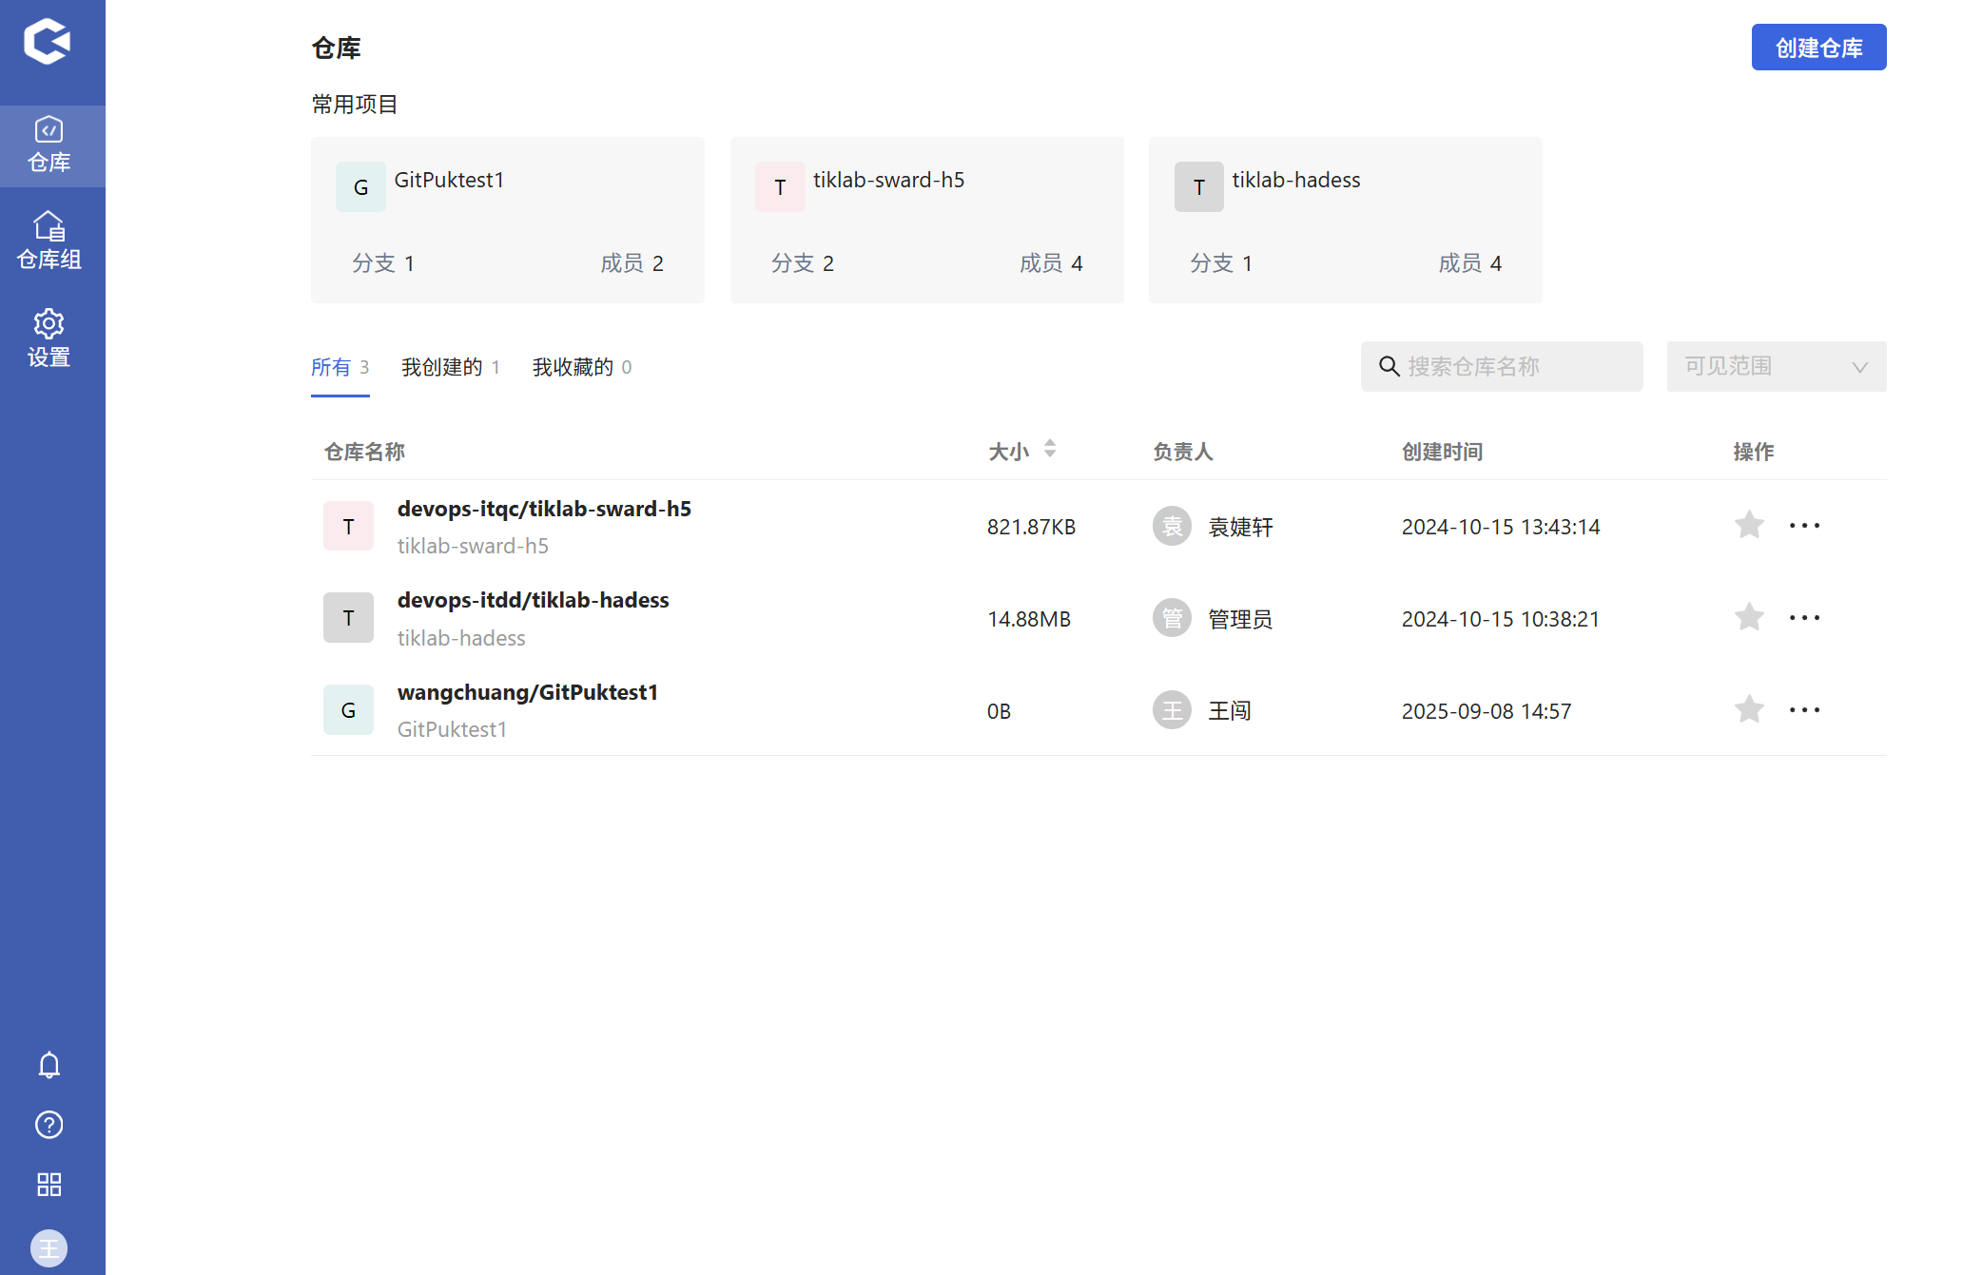Open more actions menu for GitPuktest1
1963x1275 pixels.
(1804, 709)
